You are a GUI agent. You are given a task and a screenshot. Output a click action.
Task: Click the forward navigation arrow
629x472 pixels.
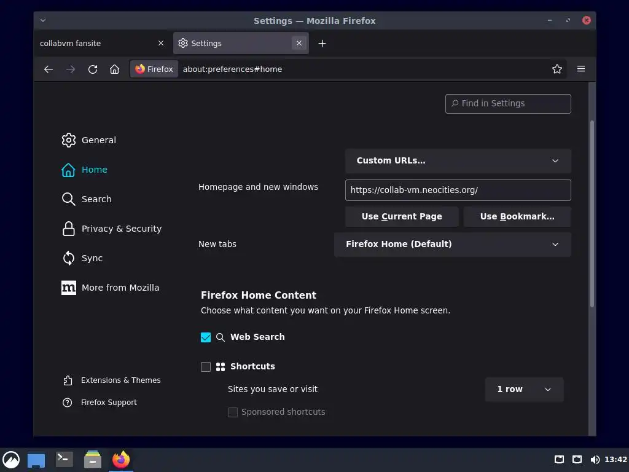click(71, 69)
